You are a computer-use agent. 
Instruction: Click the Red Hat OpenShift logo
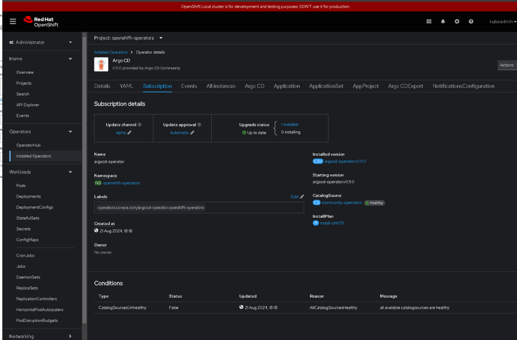[x=41, y=22]
